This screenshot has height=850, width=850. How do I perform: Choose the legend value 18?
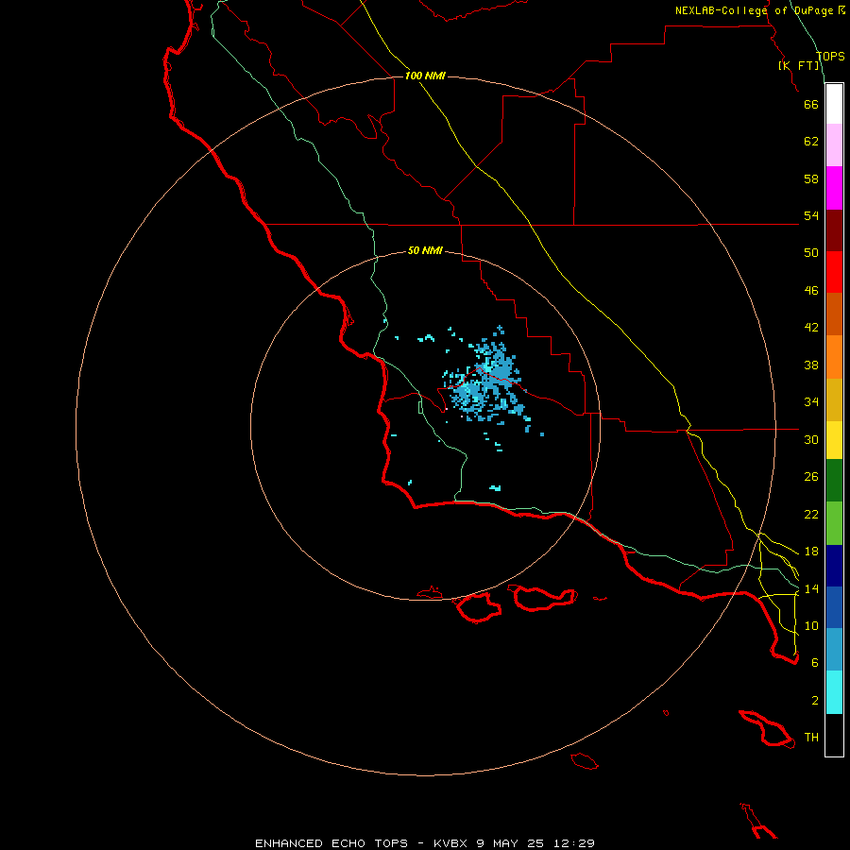tap(811, 552)
